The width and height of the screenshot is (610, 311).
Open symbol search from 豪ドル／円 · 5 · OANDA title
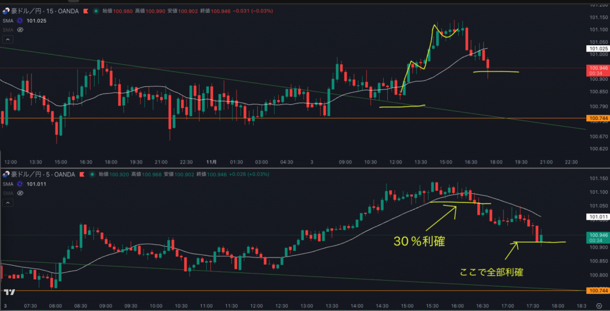click(43, 174)
